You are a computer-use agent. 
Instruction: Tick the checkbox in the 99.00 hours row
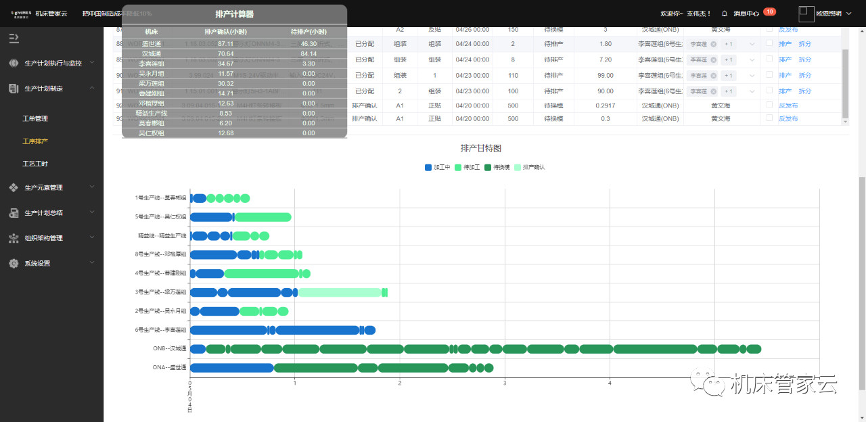(x=769, y=75)
